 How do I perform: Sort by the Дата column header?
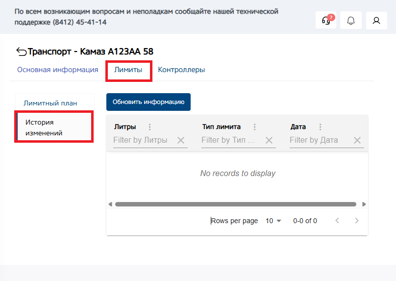(298, 127)
